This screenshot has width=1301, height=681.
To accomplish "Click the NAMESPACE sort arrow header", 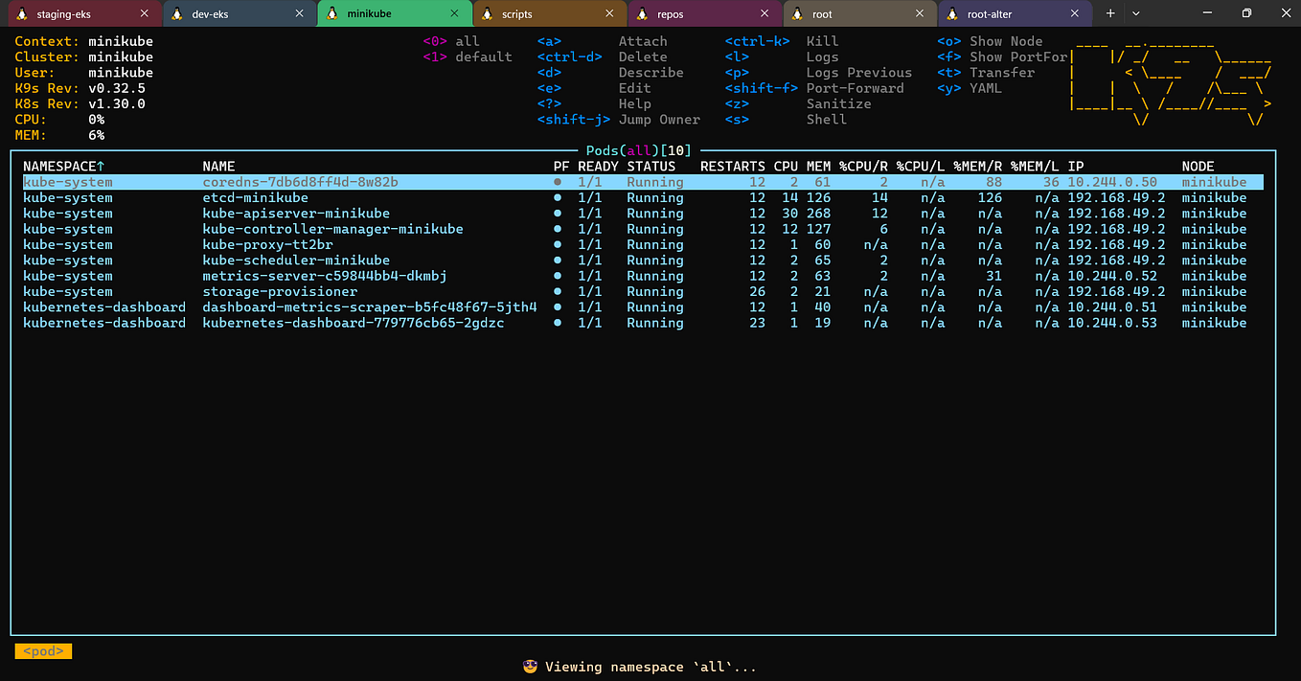I will tap(64, 166).
